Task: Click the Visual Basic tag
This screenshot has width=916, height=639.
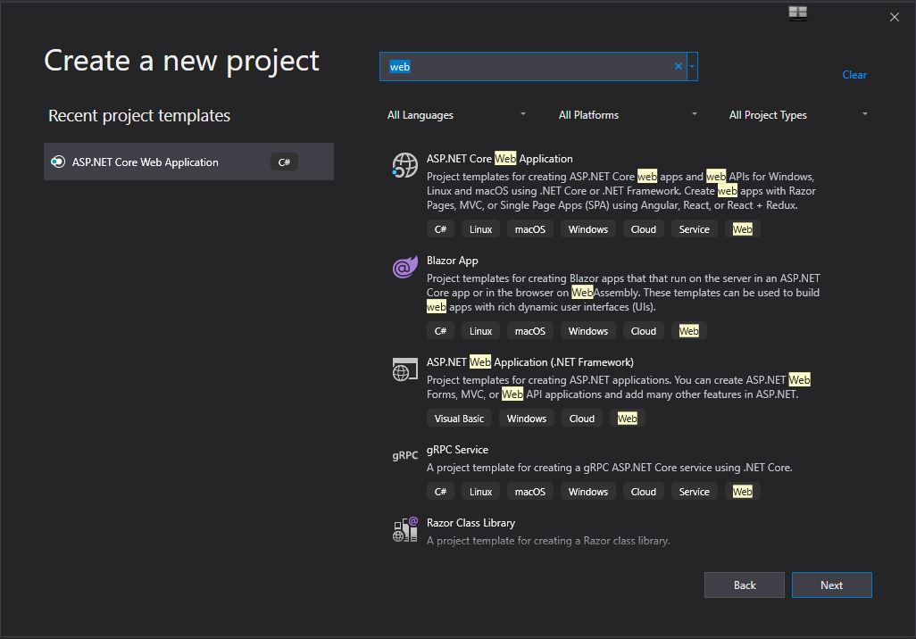Action: [459, 419]
